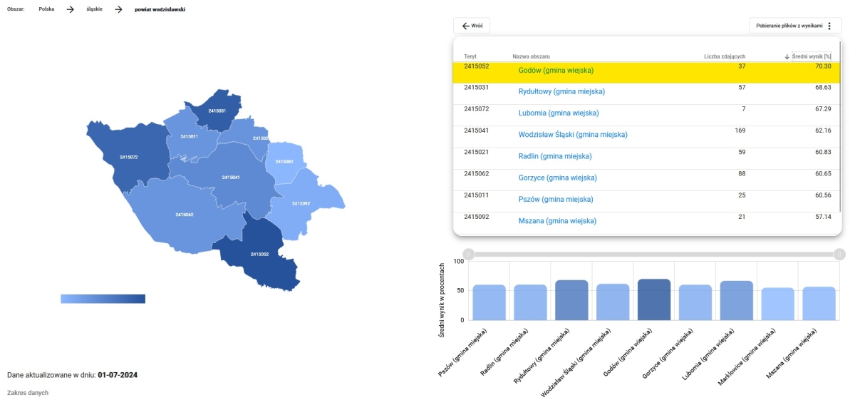Click Liczba zdających value 169
Image resolution: width=855 pixels, height=400 pixels.
pos(740,130)
